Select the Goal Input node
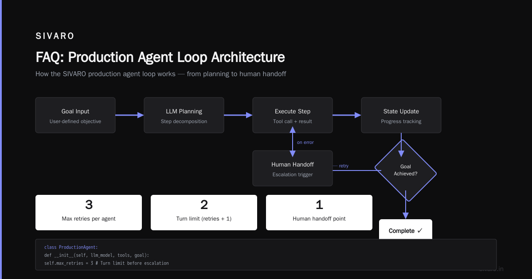This screenshot has width=532, height=279. point(75,115)
